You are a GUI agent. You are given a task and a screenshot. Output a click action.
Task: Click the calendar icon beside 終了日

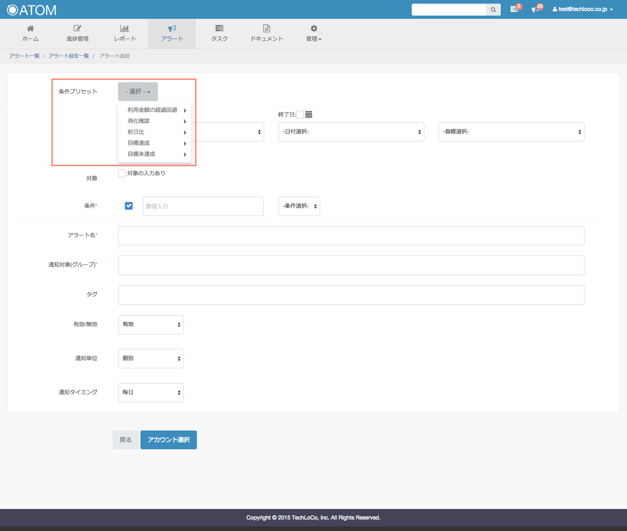point(308,114)
